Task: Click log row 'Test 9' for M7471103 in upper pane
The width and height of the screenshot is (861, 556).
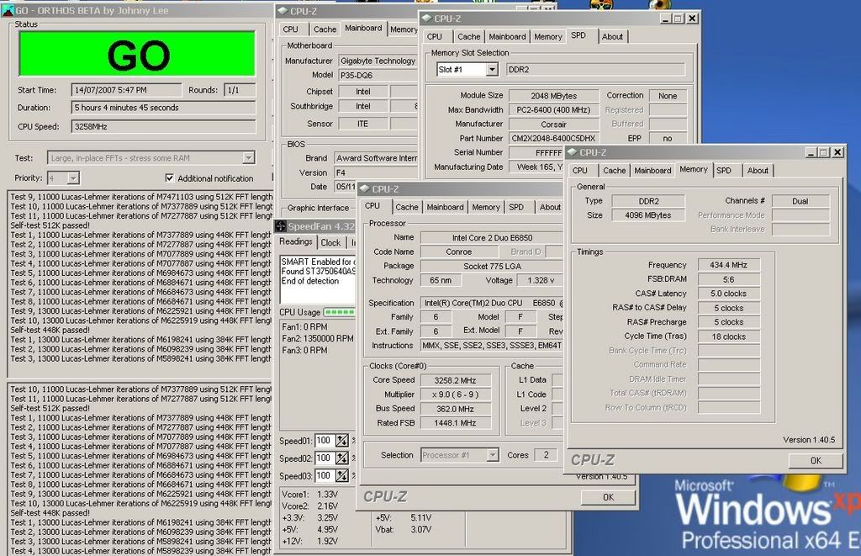Action: pyautogui.click(x=141, y=197)
